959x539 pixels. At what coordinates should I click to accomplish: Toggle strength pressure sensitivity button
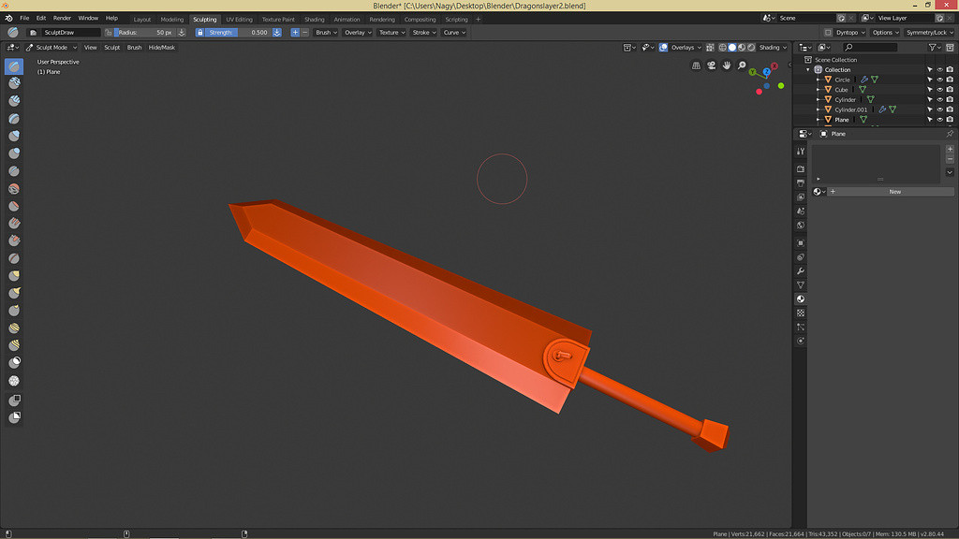pos(277,33)
